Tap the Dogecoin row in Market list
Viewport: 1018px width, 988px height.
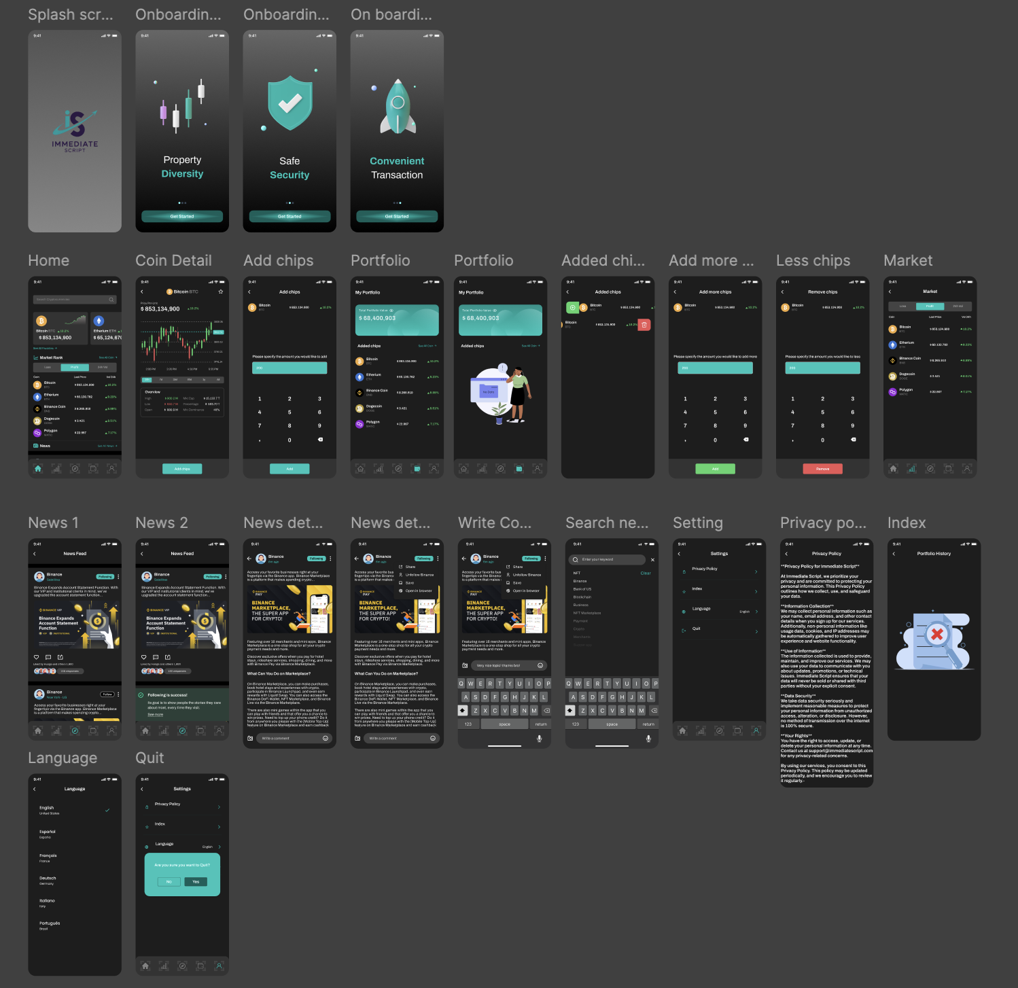930,376
